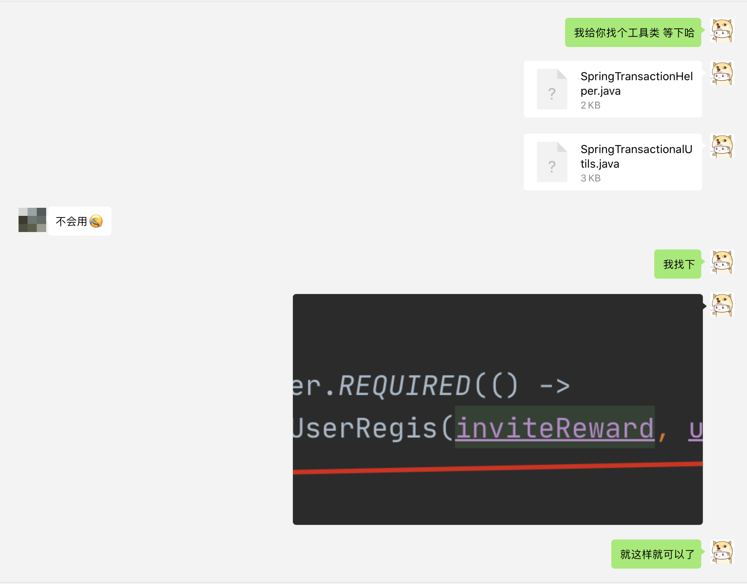Click the file icon of SpringTransactionHelper.java

click(x=552, y=89)
